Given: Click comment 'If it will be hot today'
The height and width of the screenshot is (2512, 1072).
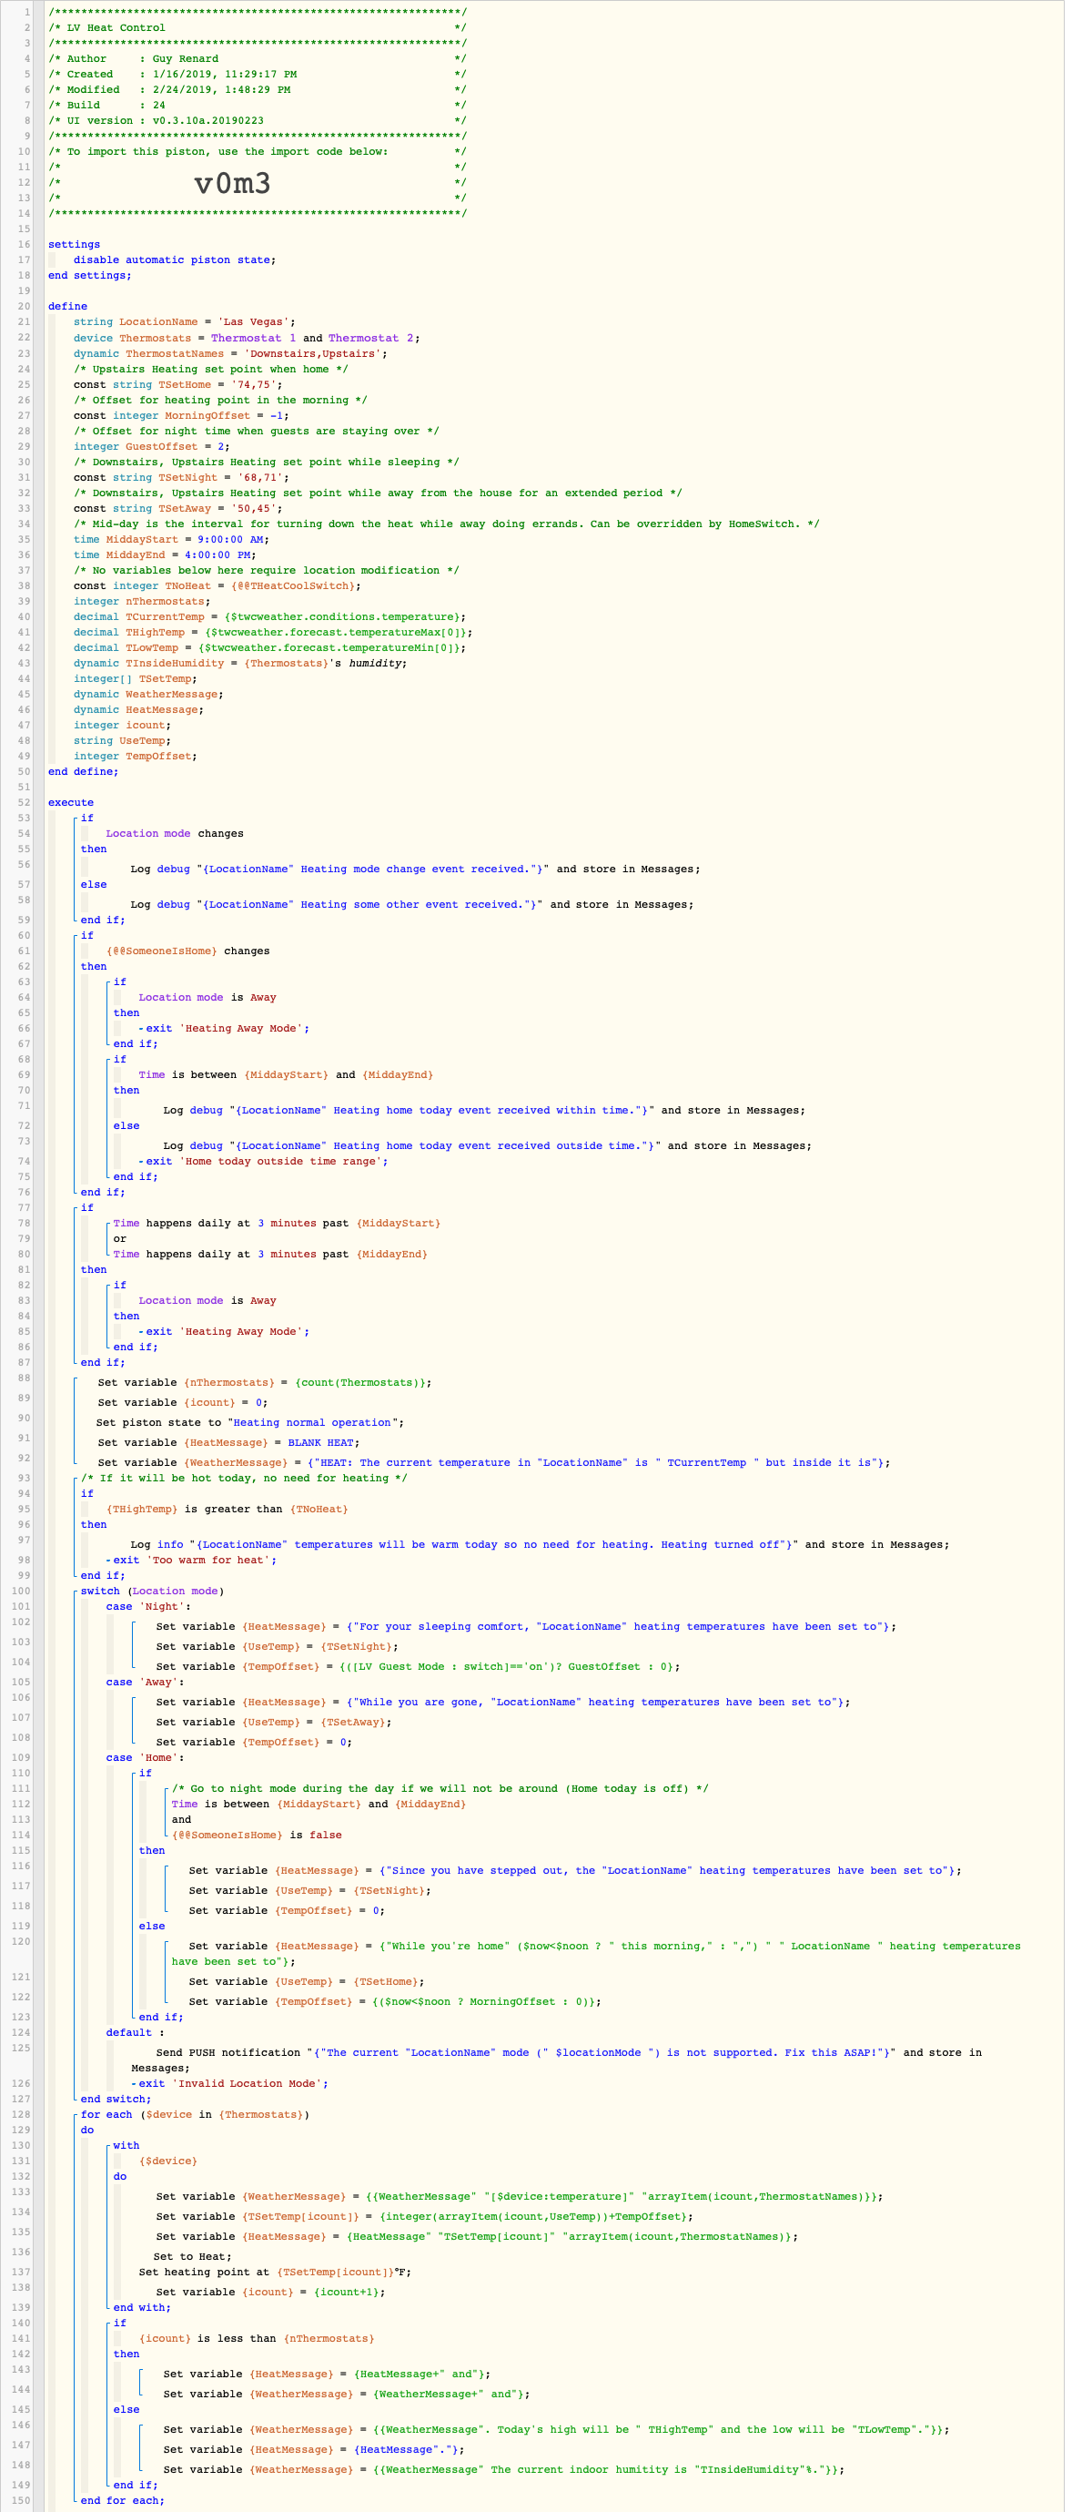Looking at the screenshot, I should coord(245,1479).
